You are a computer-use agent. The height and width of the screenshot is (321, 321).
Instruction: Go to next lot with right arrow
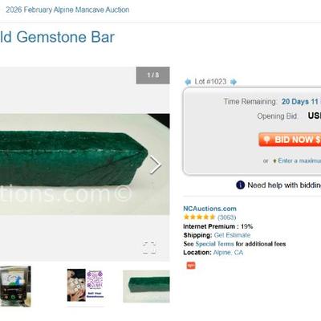pyautogui.click(x=234, y=82)
